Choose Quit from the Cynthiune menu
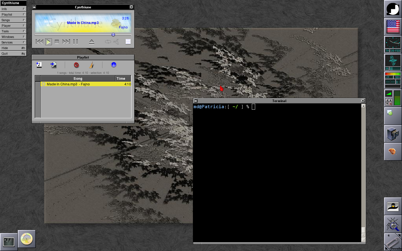 point(13,54)
